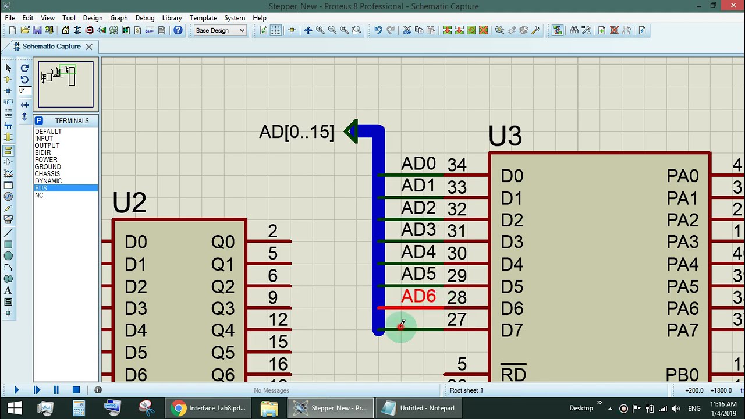Go to the Home Page icon
745x419 pixels.
click(x=65, y=30)
